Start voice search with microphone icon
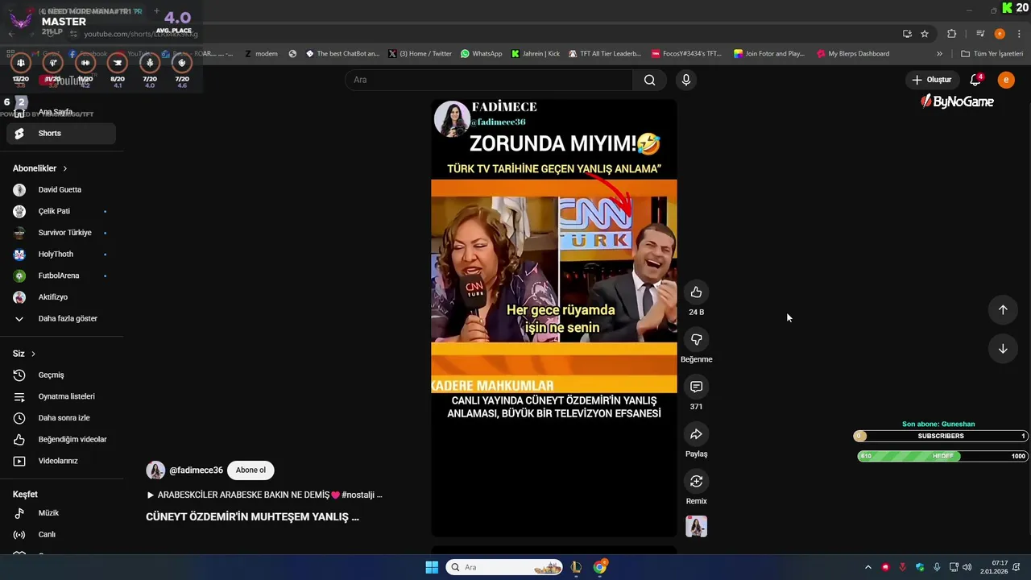 pos(685,80)
